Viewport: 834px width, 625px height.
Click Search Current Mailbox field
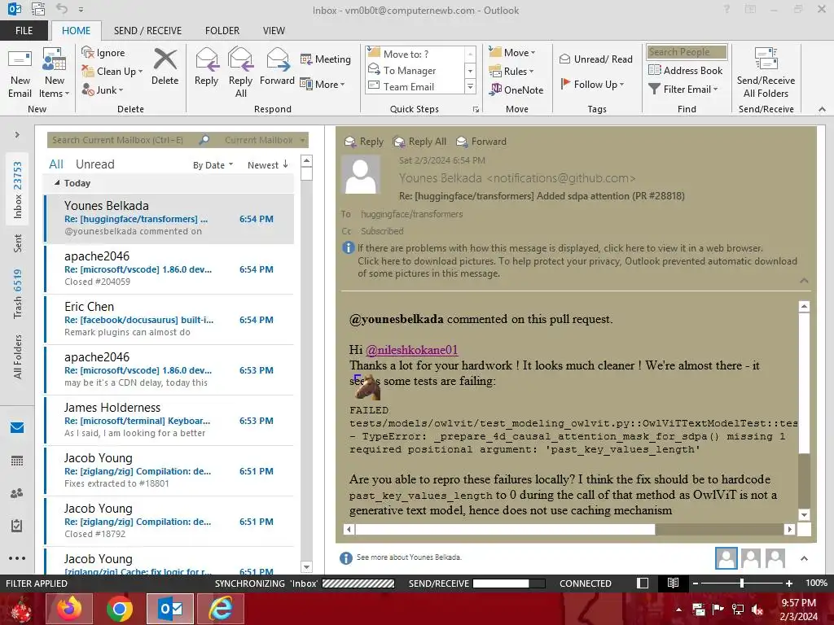point(122,140)
